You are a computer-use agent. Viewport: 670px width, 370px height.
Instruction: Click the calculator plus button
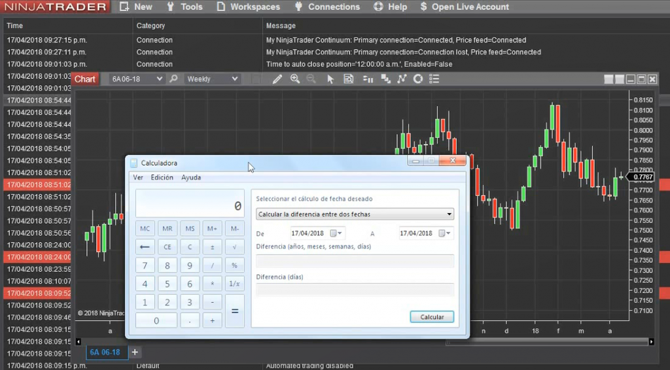pyautogui.click(x=213, y=320)
